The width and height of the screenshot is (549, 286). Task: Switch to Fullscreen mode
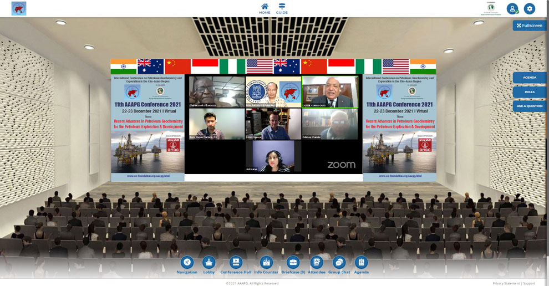(530, 25)
